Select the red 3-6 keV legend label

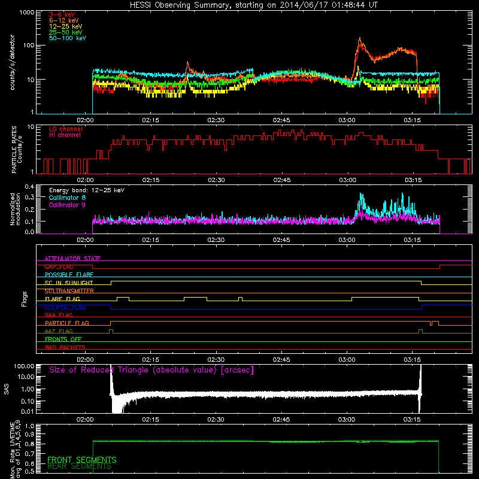click(x=62, y=14)
